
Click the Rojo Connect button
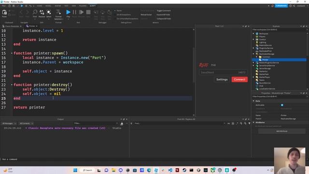[239, 79]
